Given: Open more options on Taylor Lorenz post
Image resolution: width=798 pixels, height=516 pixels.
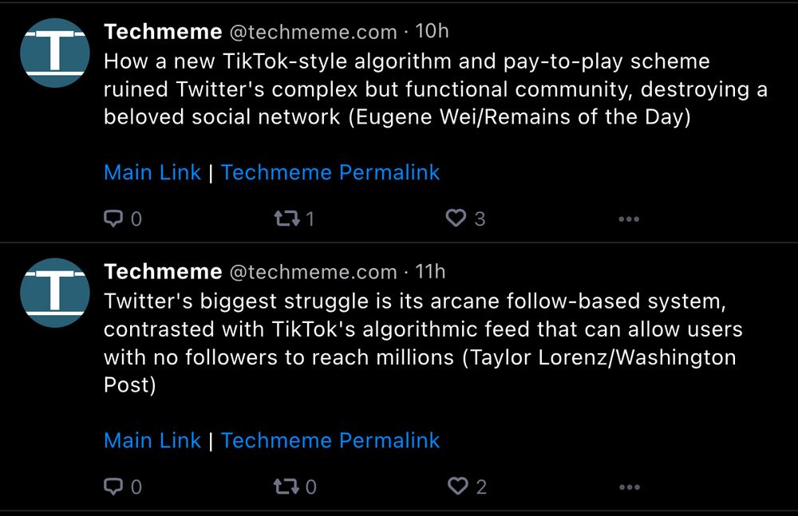Looking at the screenshot, I should (x=629, y=486).
